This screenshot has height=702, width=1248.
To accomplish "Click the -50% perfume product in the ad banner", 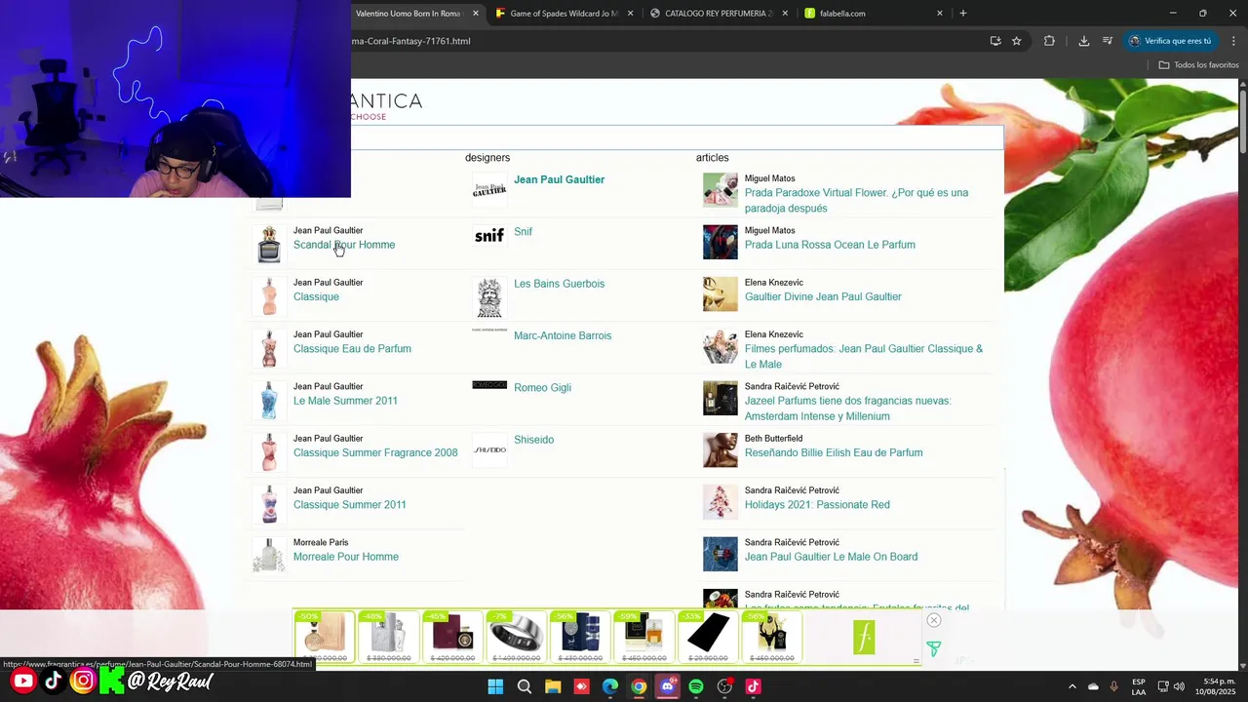I will pyautogui.click(x=325, y=637).
